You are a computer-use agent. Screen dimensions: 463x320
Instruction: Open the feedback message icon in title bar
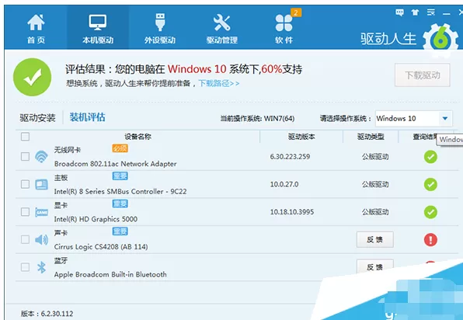399,12
